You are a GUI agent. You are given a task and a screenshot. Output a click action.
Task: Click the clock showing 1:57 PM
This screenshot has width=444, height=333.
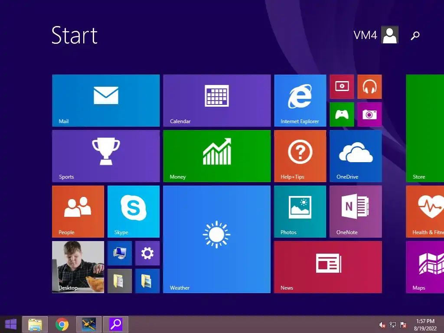tap(425, 321)
